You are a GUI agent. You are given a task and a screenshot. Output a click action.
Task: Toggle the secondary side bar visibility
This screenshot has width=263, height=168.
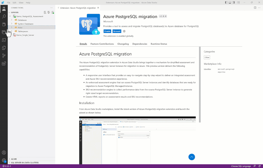tap(233, 3)
